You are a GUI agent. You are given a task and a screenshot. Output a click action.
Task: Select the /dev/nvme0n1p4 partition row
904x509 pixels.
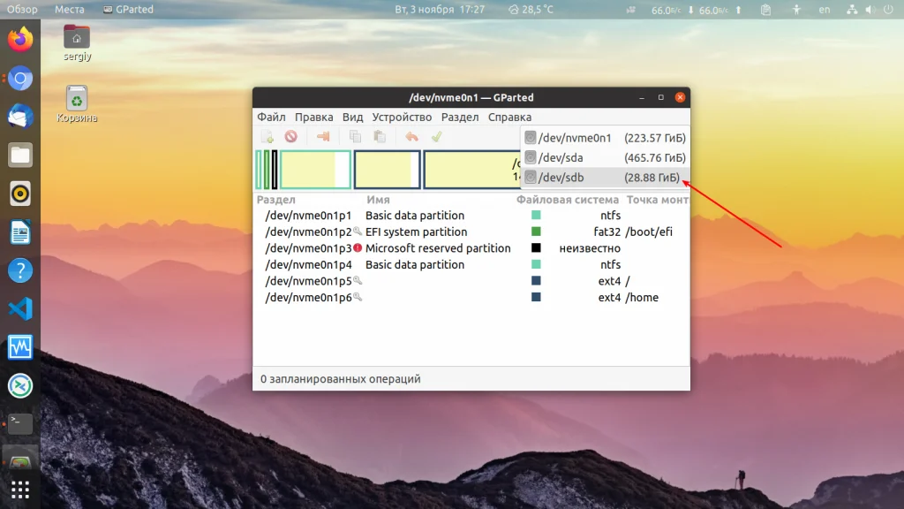pyautogui.click(x=471, y=265)
